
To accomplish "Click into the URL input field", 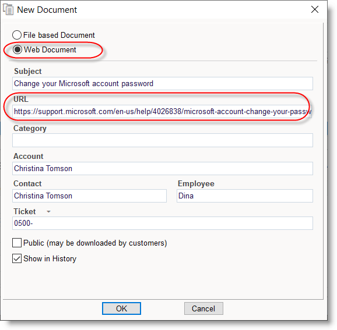I will point(162,111).
